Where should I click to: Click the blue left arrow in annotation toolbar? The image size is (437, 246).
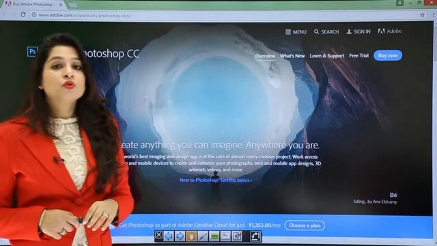169,236
